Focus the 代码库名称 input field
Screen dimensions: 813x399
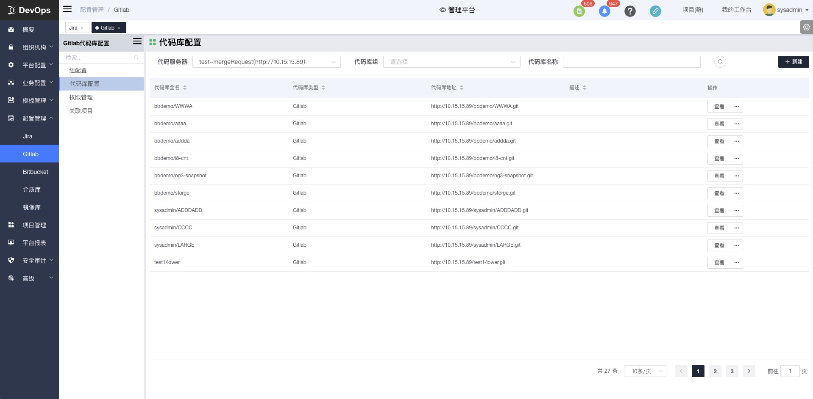pyautogui.click(x=632, y=62)
